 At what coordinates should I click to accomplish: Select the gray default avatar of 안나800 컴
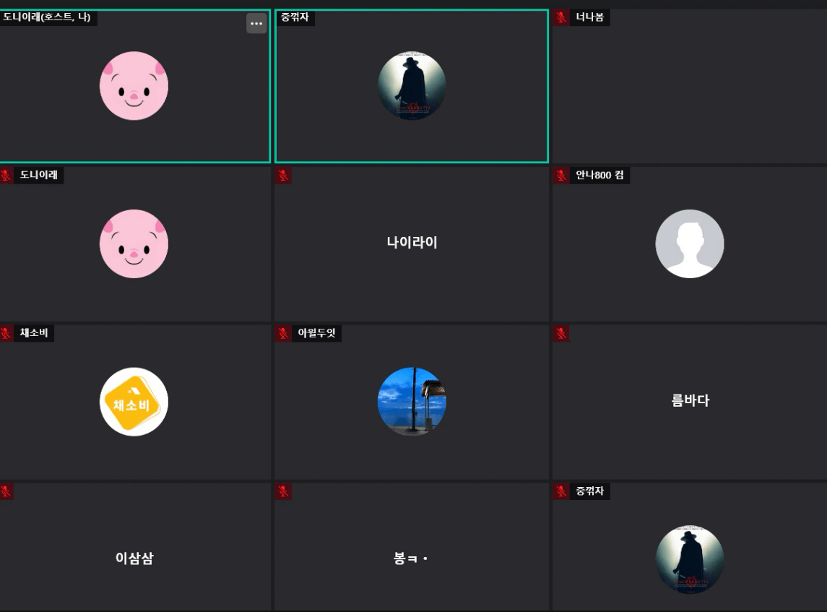coord(689,243)
